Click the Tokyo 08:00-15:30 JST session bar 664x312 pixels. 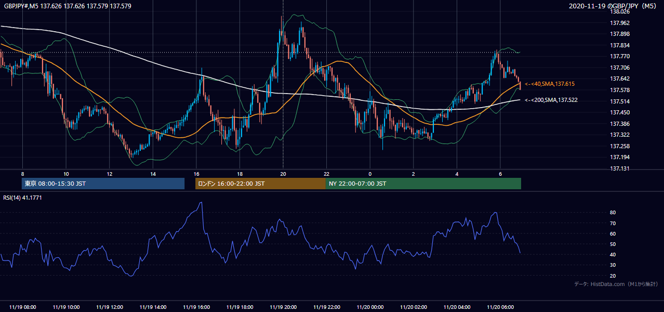click(103, 184)
